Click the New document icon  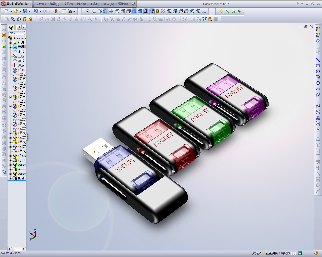(7, 11)
